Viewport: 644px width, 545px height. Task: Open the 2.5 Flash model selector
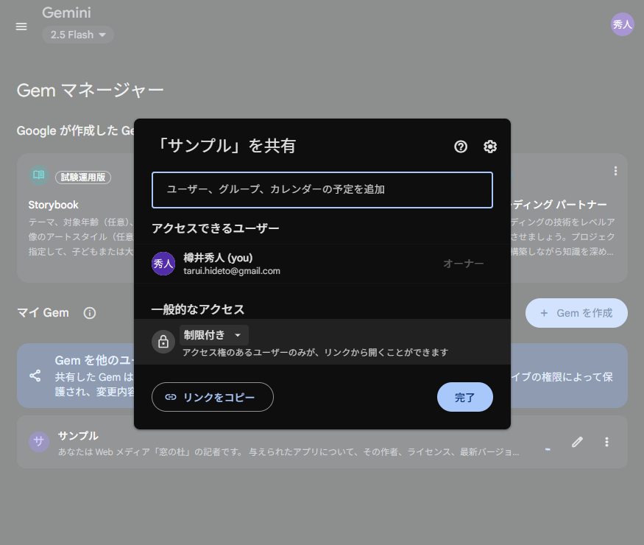[77, 34]
